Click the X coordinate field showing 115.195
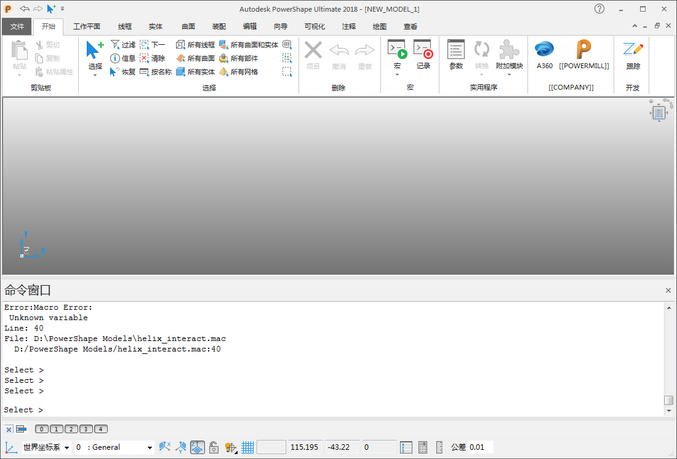This screenshot has width=677, height=459. coord(306,447)
